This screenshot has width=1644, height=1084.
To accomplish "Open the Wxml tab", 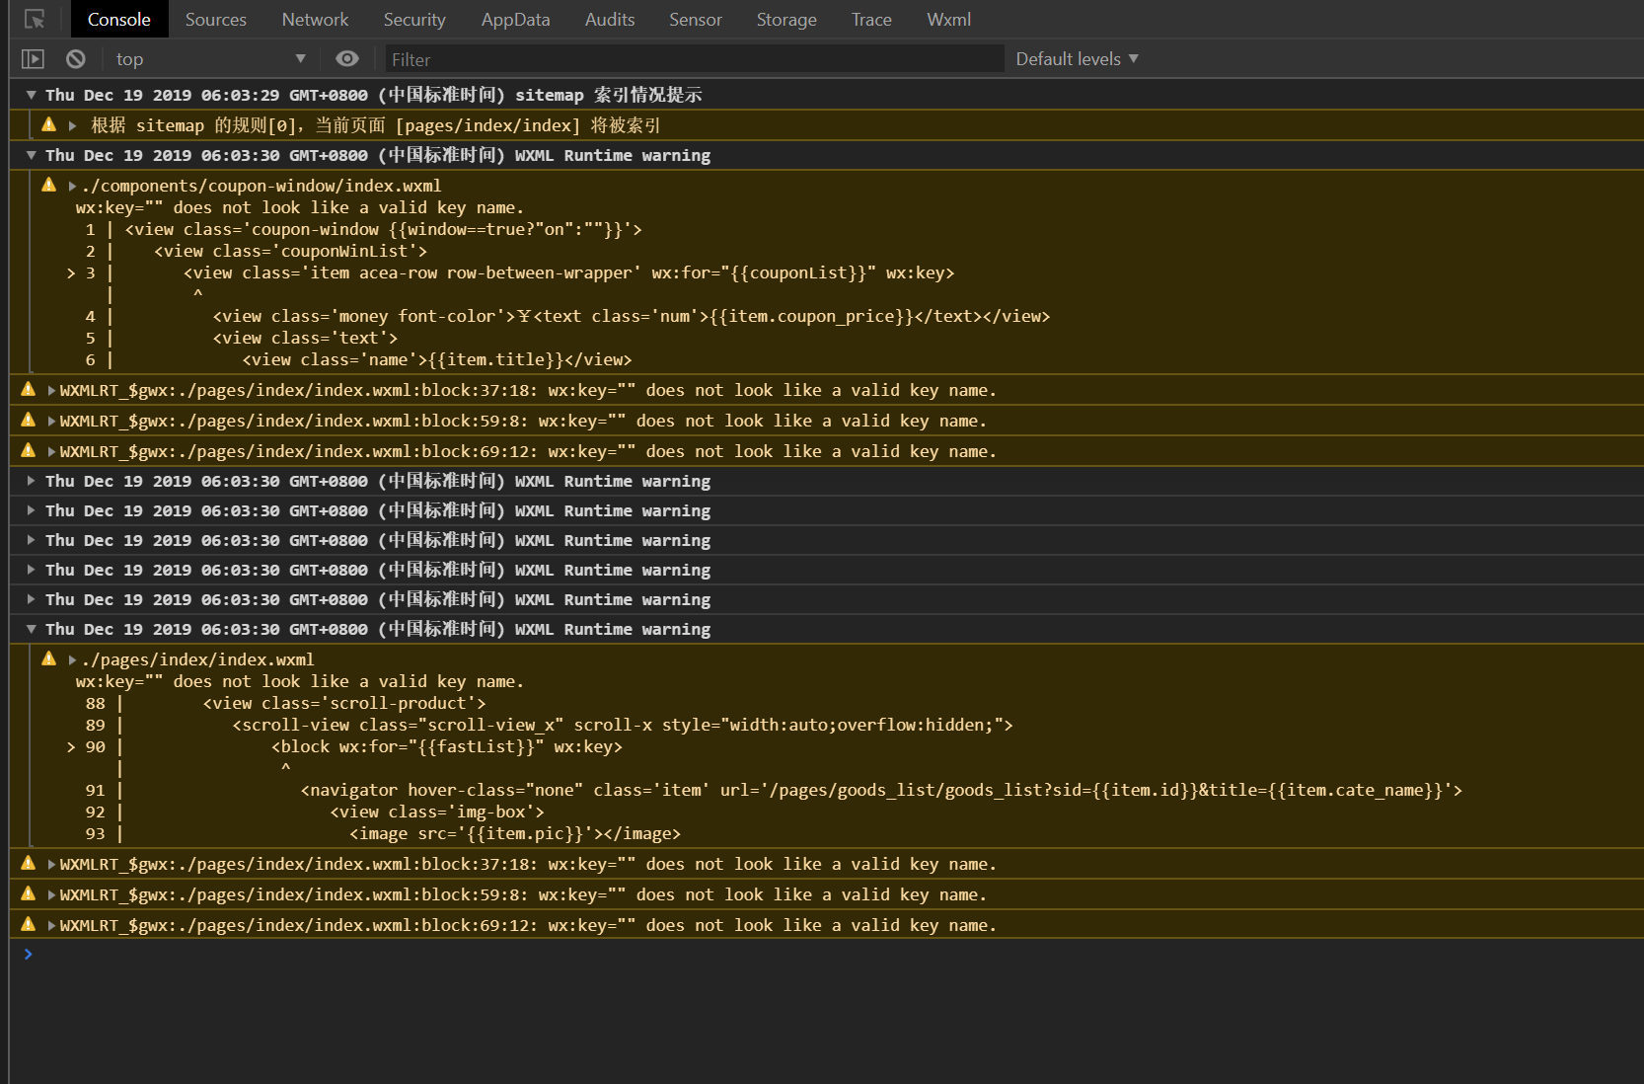I will pyautogui.click(x=948, y=19).
